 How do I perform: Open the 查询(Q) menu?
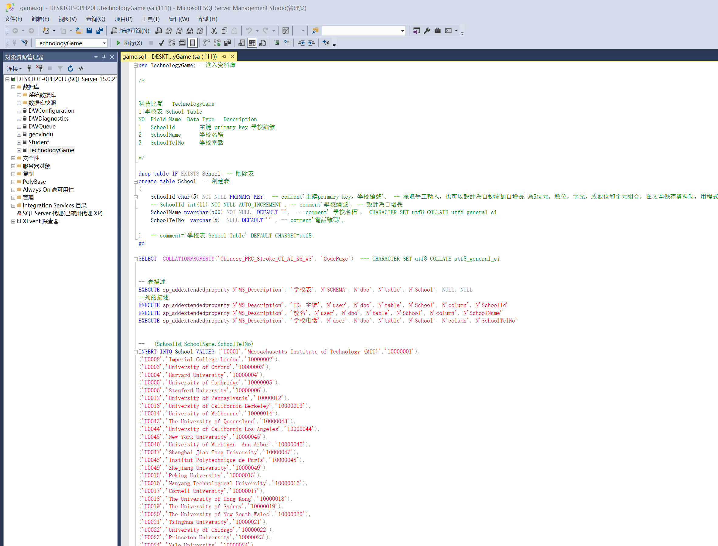(x=95, y=19)
